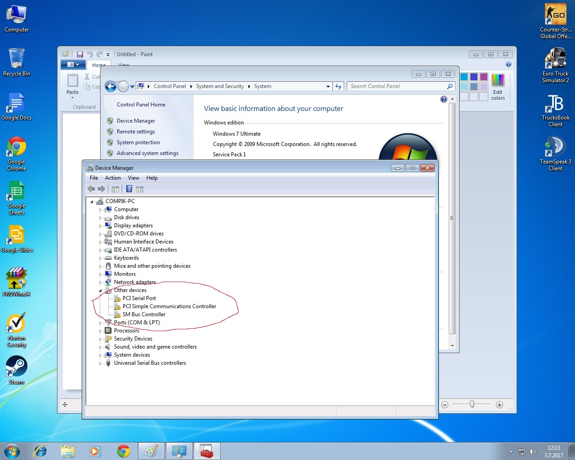Open the Windows Start button
Screen dimensions: 575x460
pyautogui.click(x=12, y=451)
